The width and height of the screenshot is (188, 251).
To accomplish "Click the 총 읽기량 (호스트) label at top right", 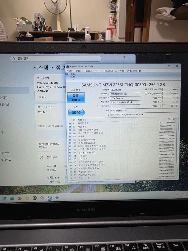I will click(153, 89).
